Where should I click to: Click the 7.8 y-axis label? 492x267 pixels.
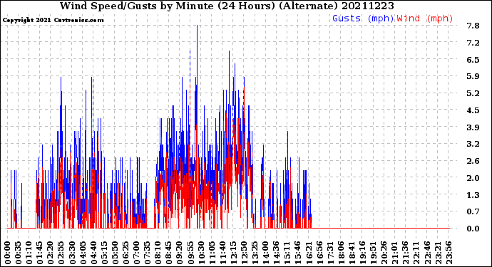point(473,26)
